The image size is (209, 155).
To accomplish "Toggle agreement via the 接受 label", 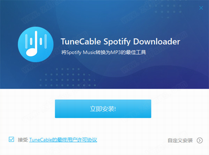I will coord(23,140).
